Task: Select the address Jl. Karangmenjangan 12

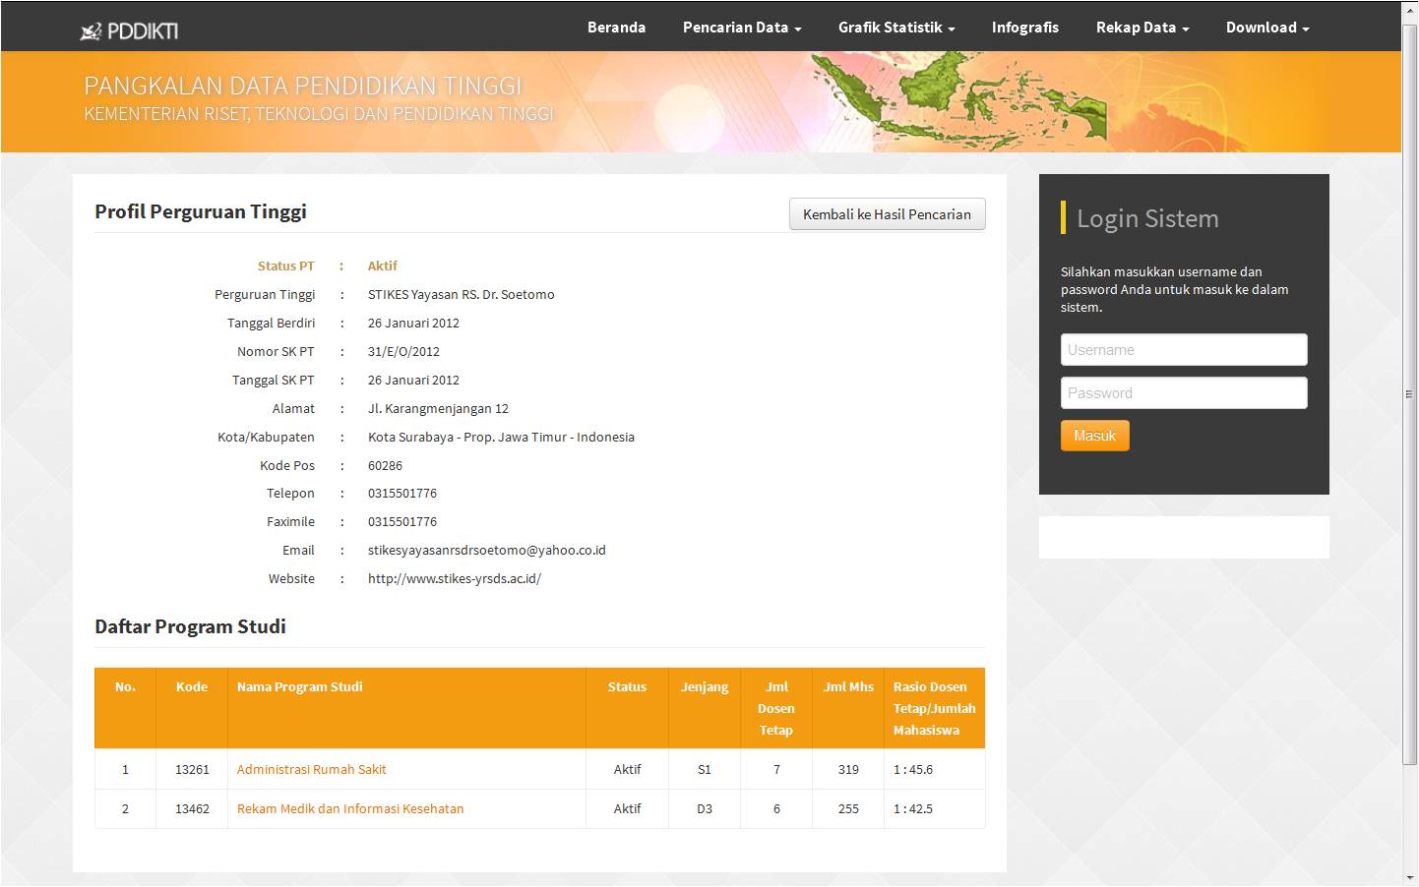Action: [x=438, y=409]
